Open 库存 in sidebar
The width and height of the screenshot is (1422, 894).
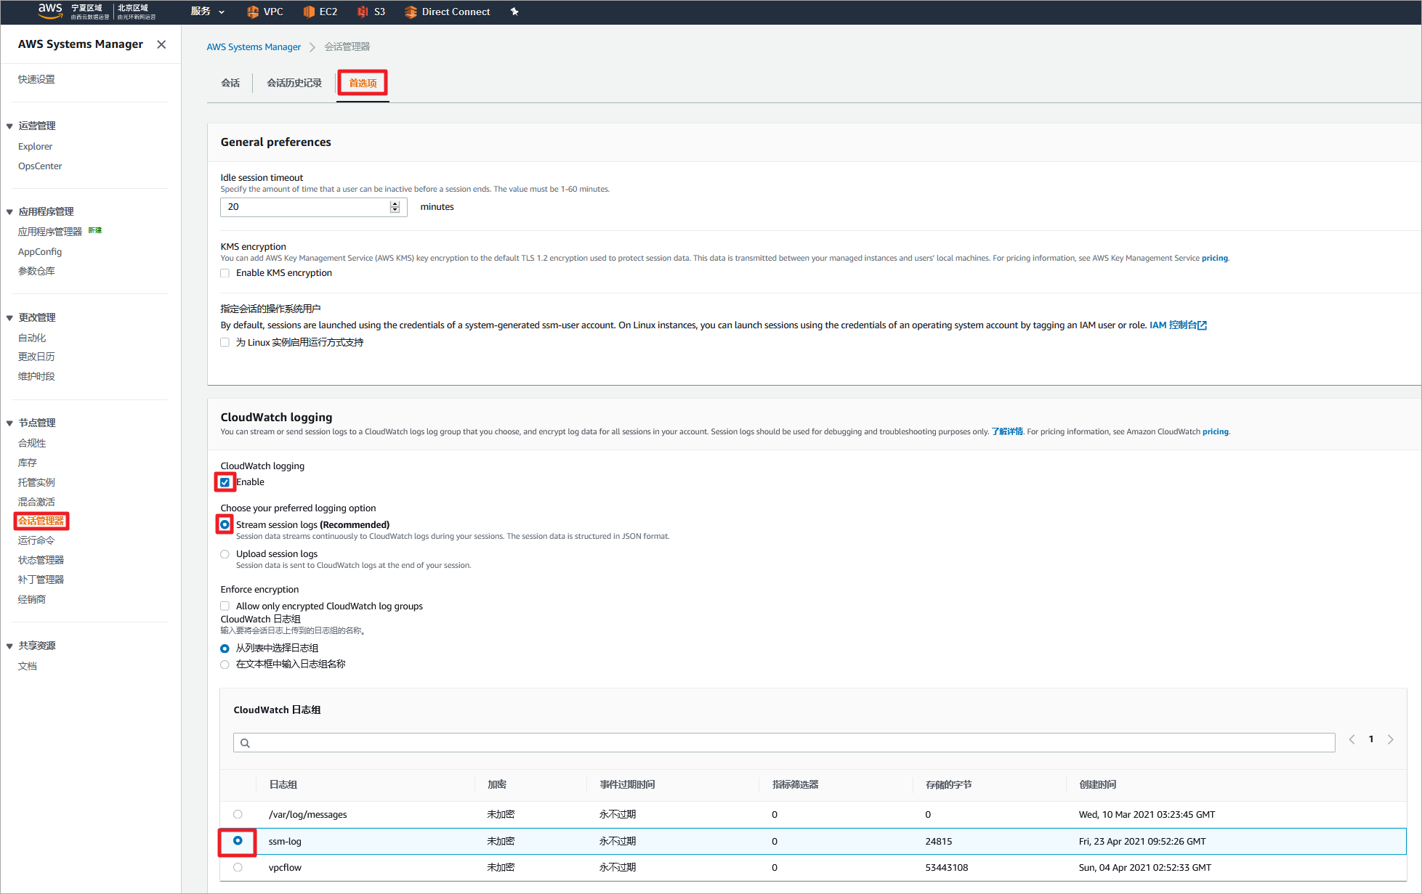[x=27, y=463]
